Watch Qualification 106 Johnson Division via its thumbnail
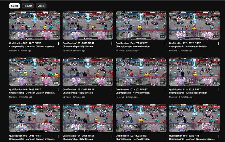225x142 pixels. [x=35, y=72]
